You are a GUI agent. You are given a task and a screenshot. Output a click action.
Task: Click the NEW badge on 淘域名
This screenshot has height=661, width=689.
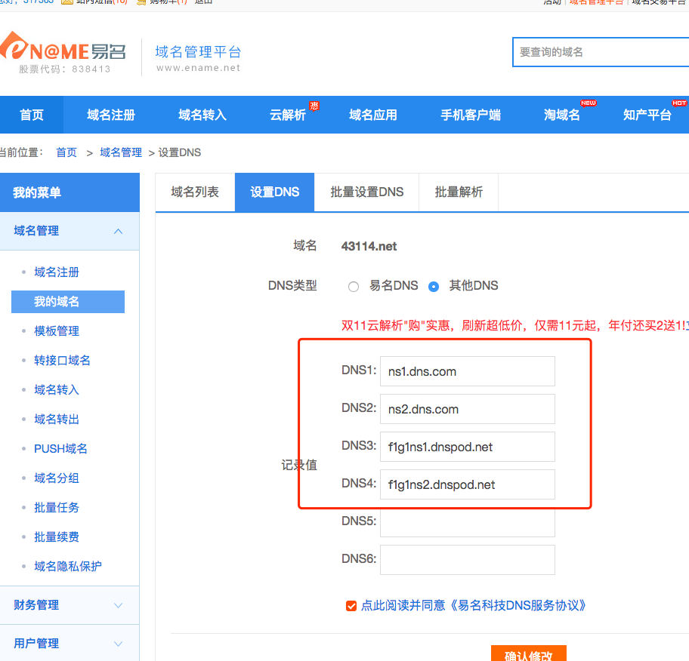pyautogui.click(x=589, y=103)
